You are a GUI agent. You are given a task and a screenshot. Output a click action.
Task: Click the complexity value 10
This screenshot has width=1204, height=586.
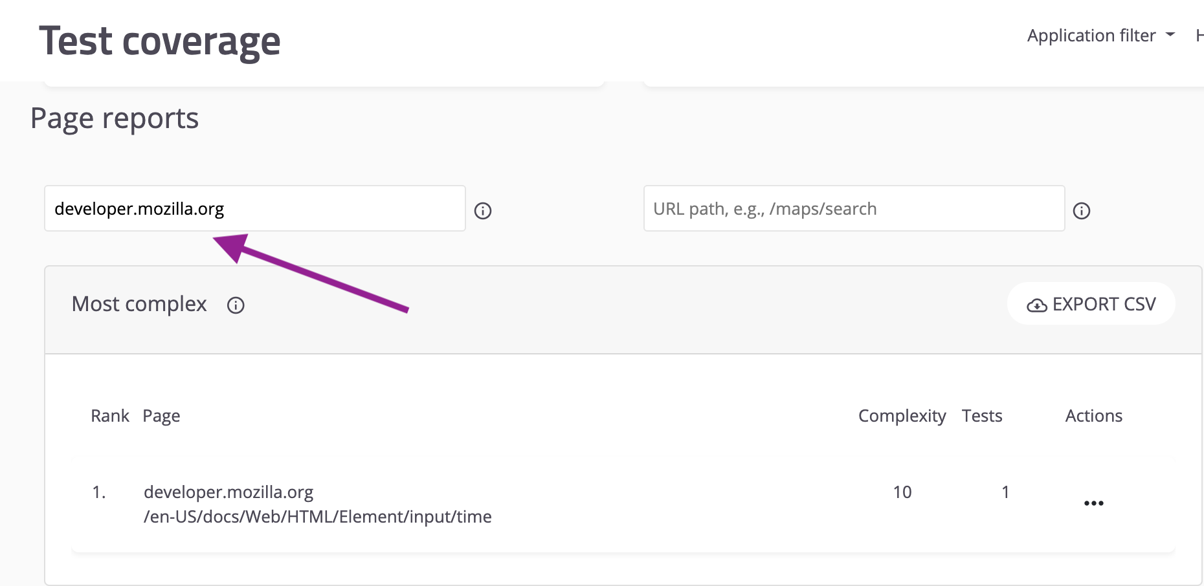(902, 492)
